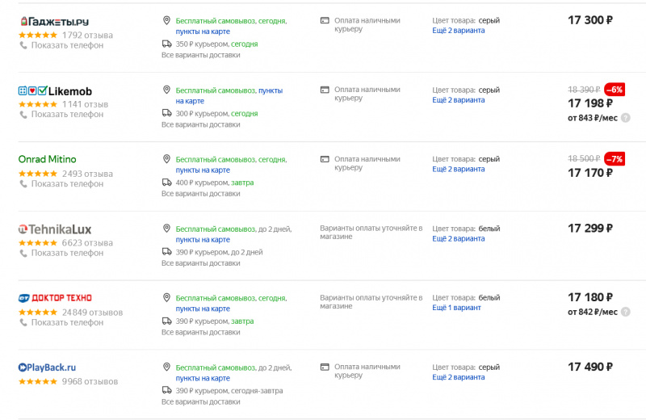Click the Likemob store logo
This screenshot has width=646, height=420.
pyautogui.click(x=55, y=91)
